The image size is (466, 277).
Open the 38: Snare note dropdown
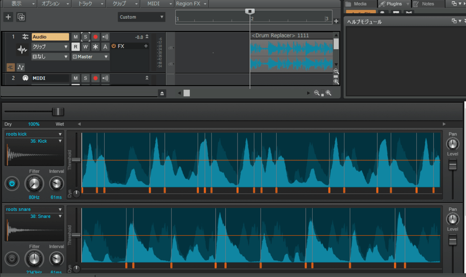[x=46, y=217]
